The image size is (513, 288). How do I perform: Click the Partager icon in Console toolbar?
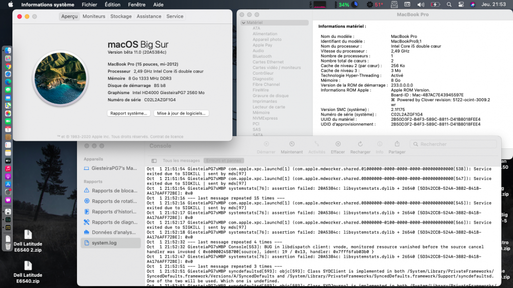point(397,144)
